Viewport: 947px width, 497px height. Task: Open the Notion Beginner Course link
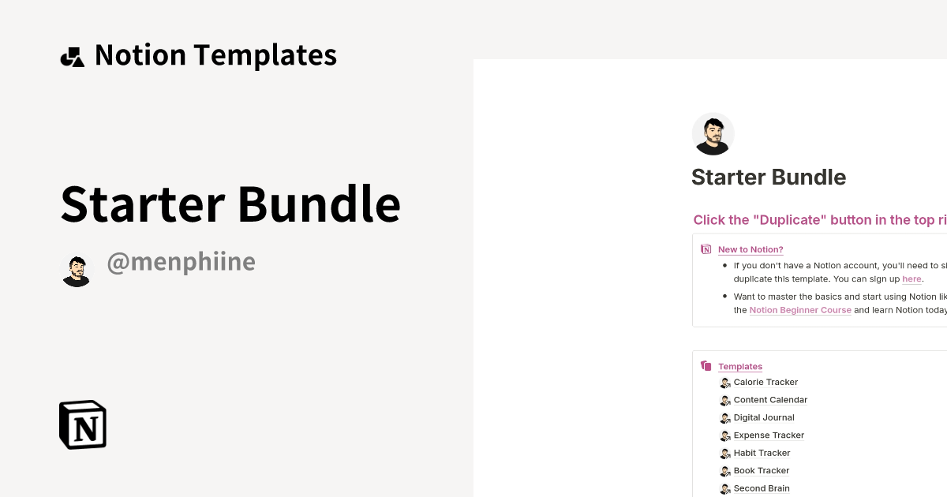point(800,310)
